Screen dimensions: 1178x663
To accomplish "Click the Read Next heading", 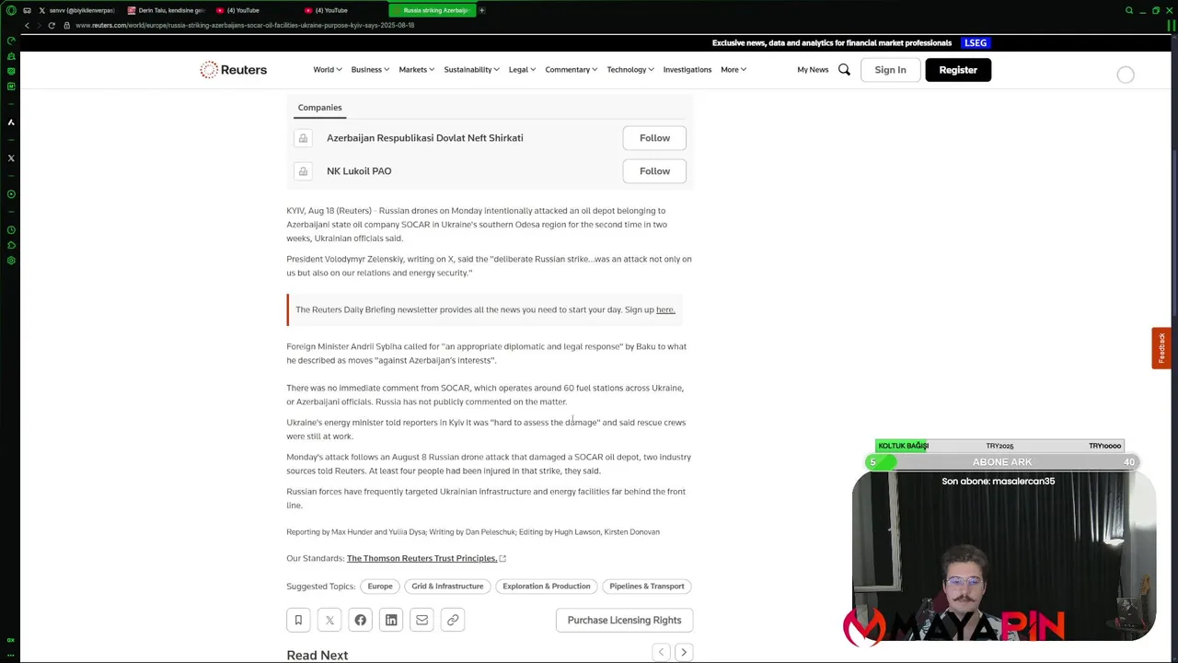I will [317, 655].
